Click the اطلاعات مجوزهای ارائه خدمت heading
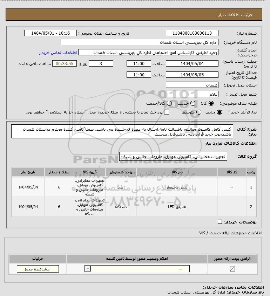 (230, 233)
